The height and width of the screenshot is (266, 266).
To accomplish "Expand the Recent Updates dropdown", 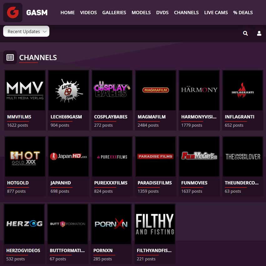I will (26, 31).
